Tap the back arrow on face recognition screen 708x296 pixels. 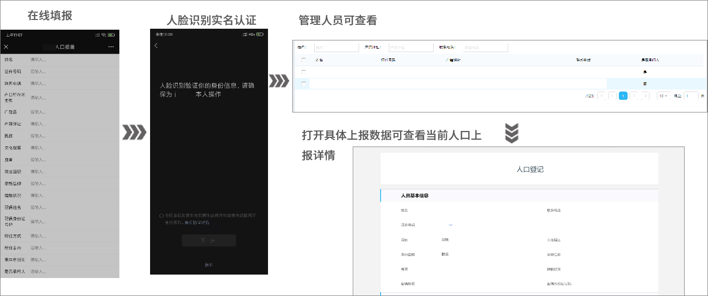[156, 46]
